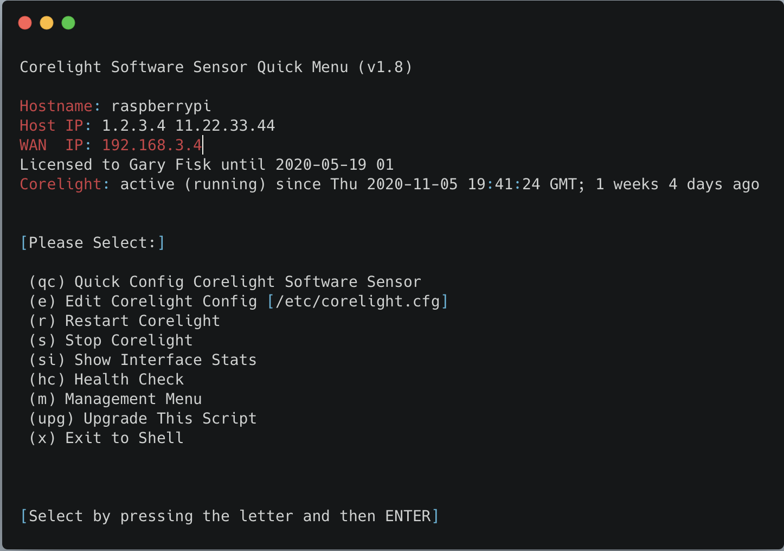784x551 pixels.
Task: Click the /etc/corelight.cfg file path
Action: [358, 302]
